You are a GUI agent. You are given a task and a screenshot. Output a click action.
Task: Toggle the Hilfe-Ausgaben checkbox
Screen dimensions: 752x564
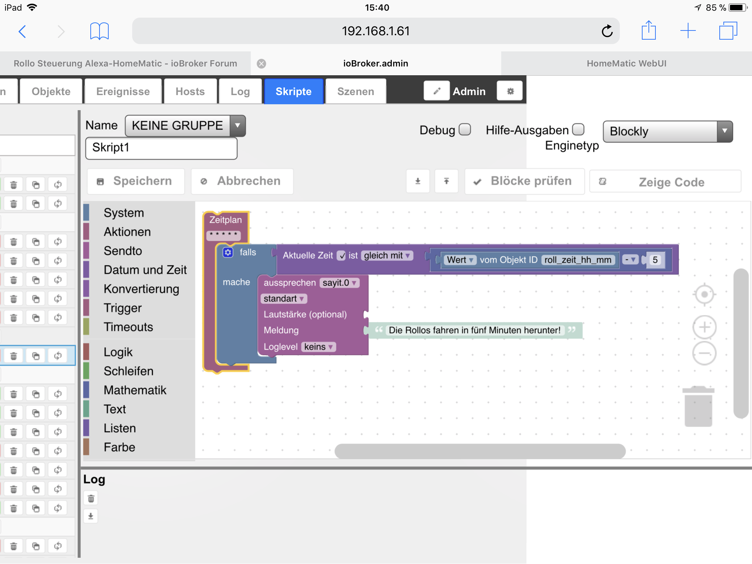click(578, 130)
